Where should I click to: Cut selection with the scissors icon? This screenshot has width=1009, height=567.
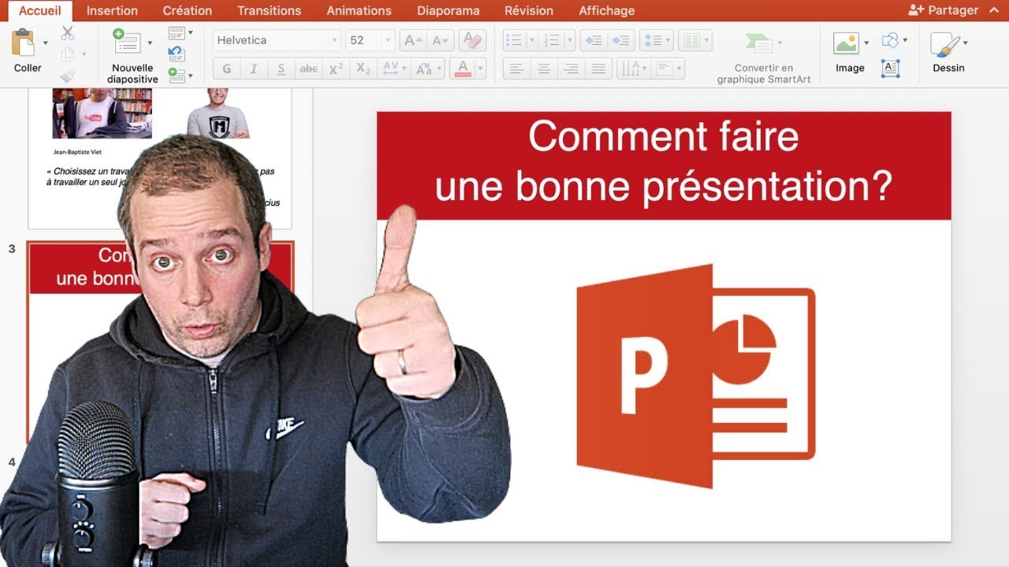click(x=67, y=33)
